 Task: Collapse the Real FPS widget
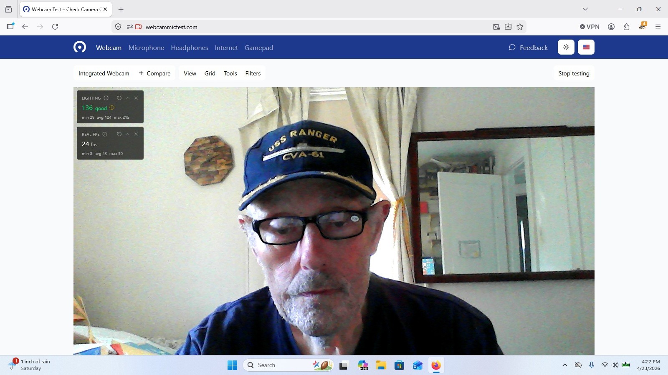128,134
